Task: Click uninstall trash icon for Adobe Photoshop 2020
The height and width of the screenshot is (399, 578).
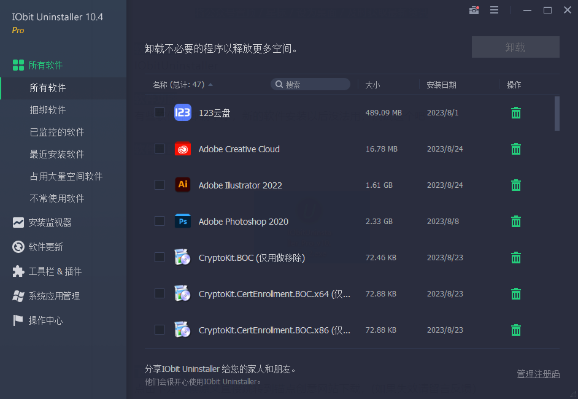Action: tap(516, 222)
